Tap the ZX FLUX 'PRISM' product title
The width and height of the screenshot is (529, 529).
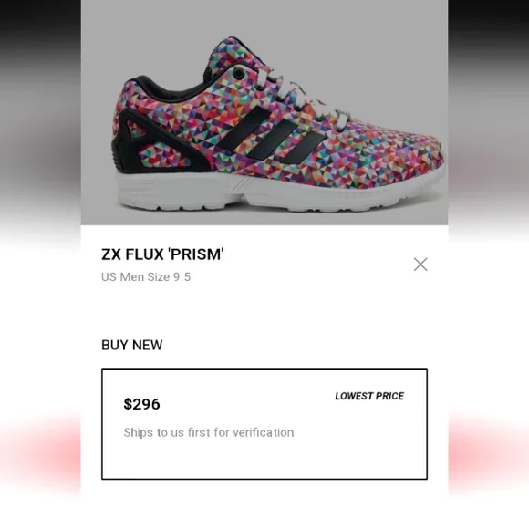pyautogui.click(x=162, y=254)
